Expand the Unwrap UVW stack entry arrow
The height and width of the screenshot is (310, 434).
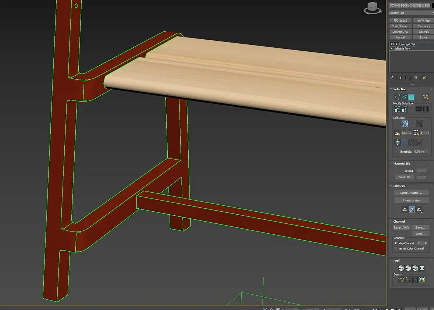pyautogui.click(x=396, y=44)
